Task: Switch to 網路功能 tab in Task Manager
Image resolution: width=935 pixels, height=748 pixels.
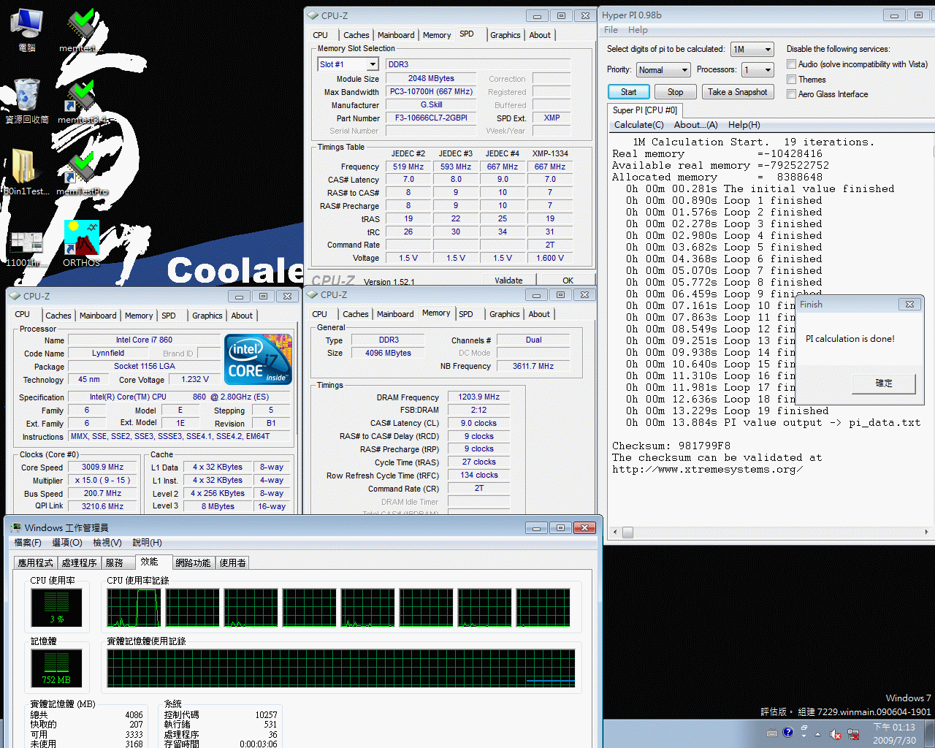Action: 194,562
